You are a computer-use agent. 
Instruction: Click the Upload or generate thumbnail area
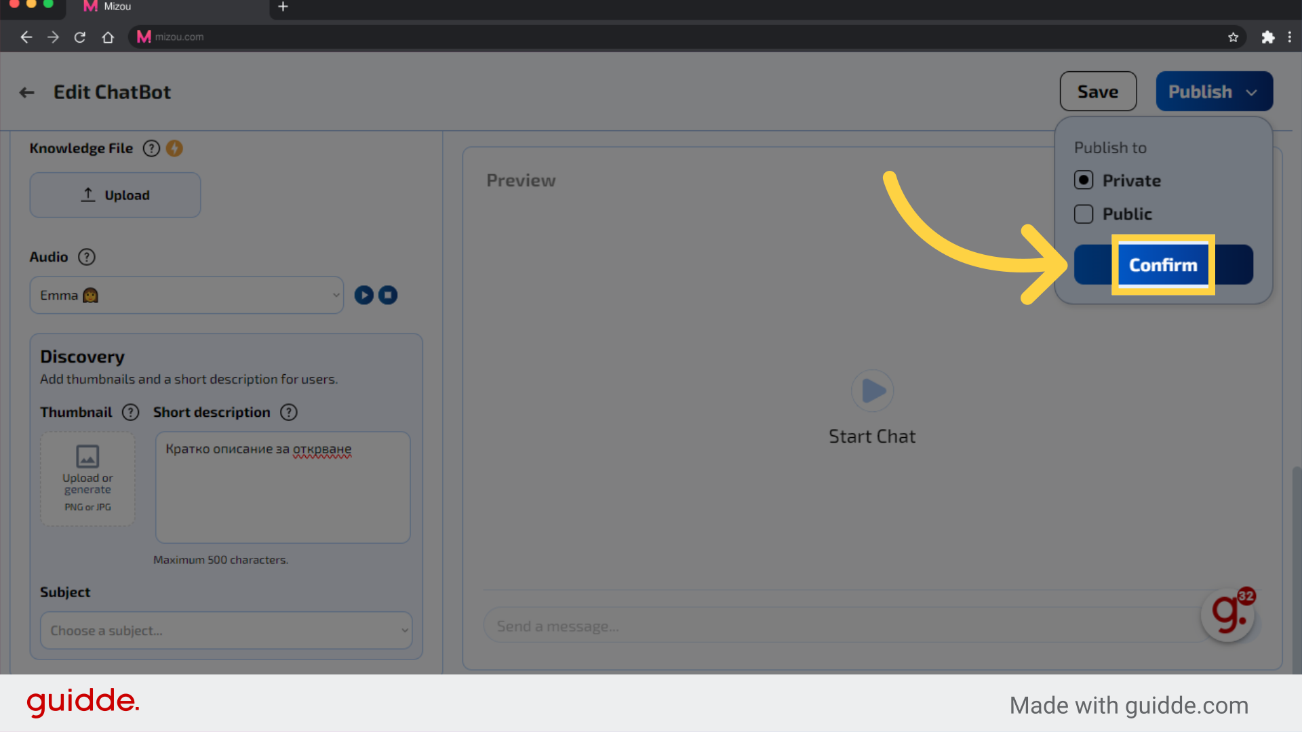coord(87,478)
